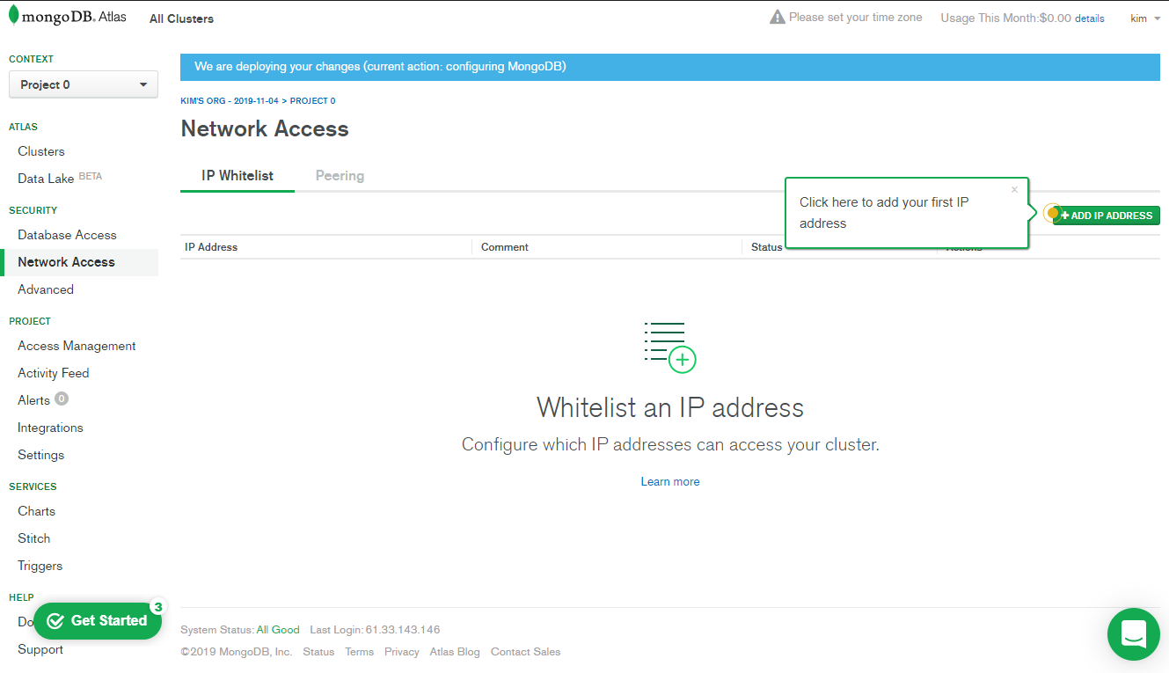The image size is (1169, 673).
Task: Open Data Lake beta section
Action: click(60, 179)
